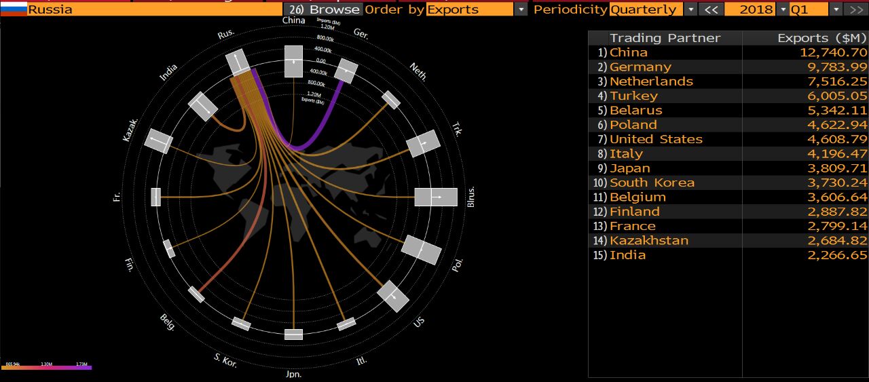Select the Trk. node in chord diagram
Image resolution: width=869 pixels, height=382 pixels.
423,144
